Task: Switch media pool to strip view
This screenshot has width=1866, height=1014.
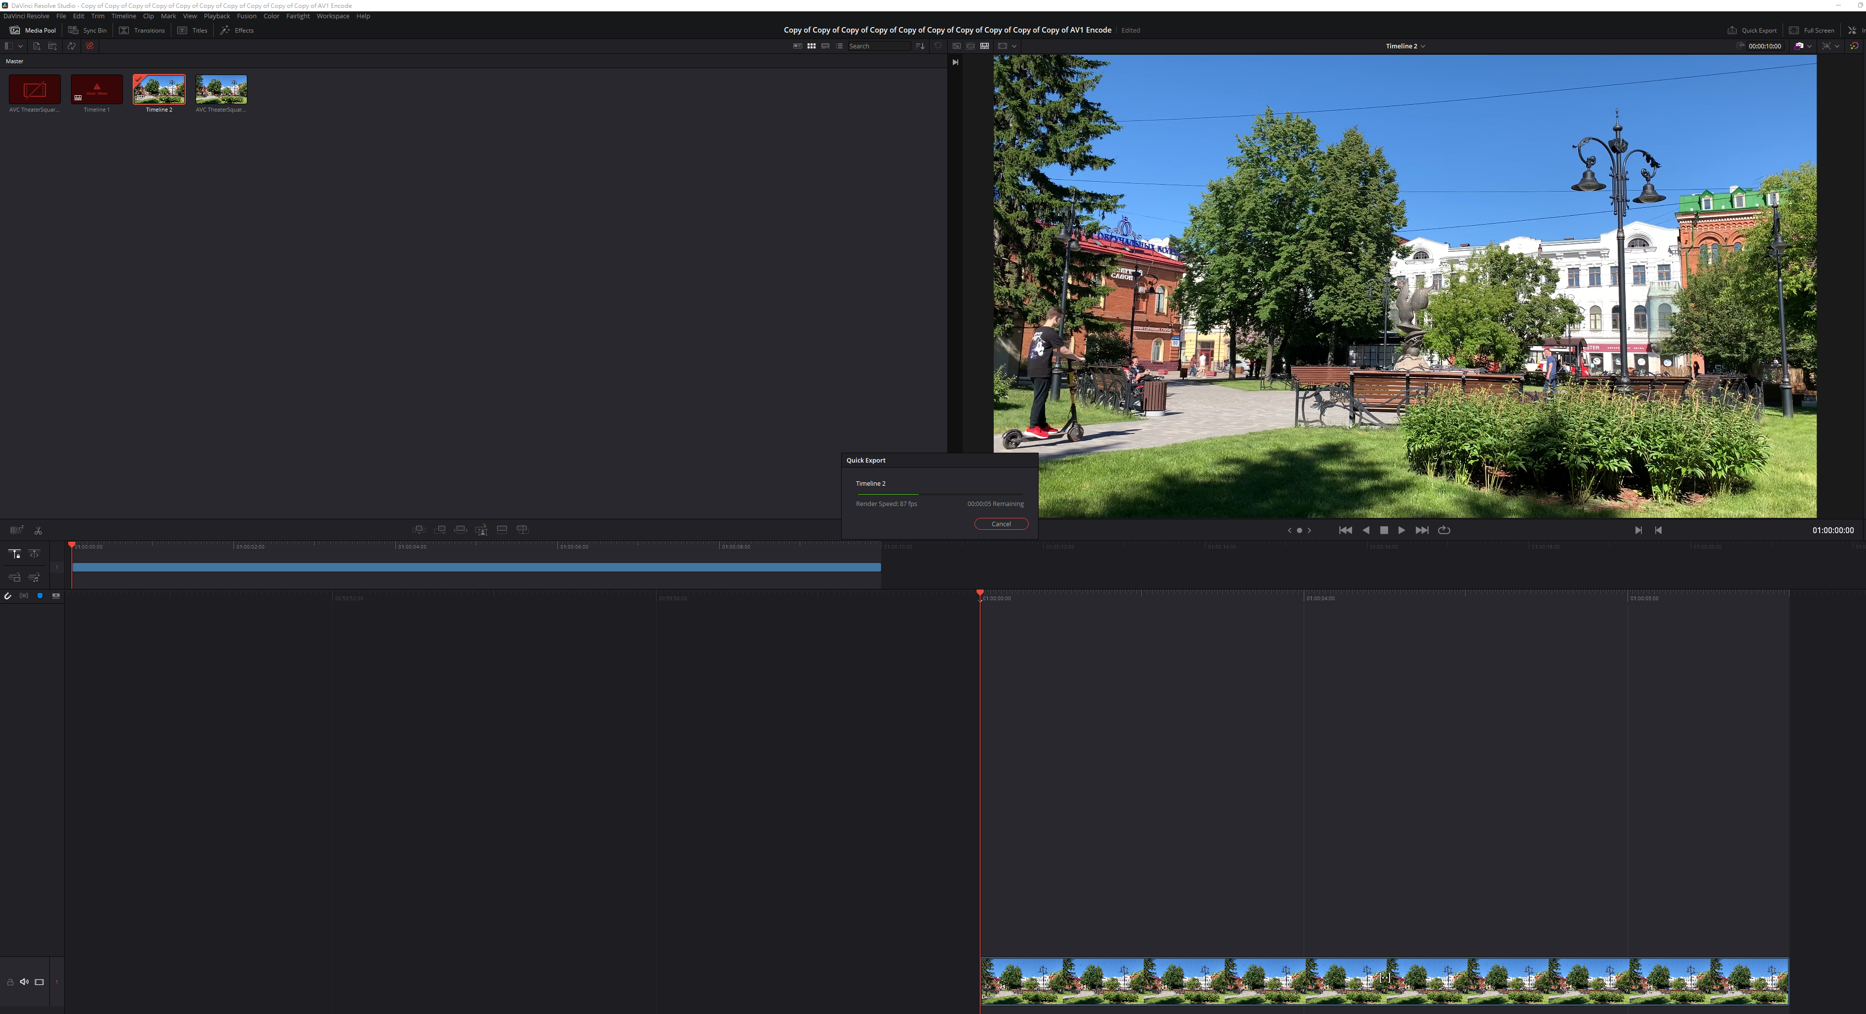Action: (x=825, y=46)
